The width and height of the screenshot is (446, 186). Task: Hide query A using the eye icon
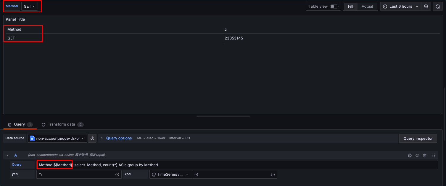417,155
